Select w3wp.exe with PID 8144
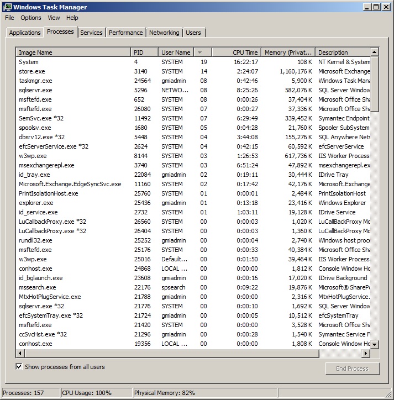This screenshot has height=400, width=394. [193, 156]
